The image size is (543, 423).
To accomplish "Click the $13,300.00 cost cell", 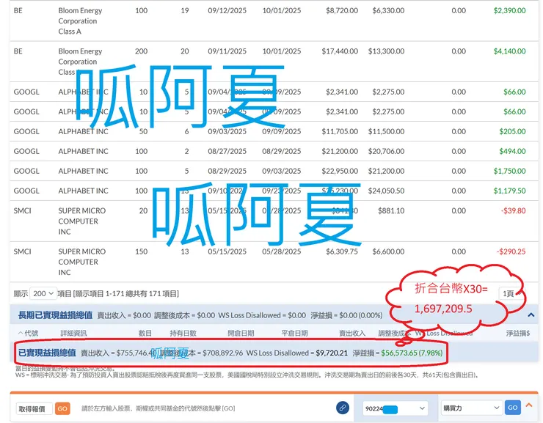I will [386, 51].
